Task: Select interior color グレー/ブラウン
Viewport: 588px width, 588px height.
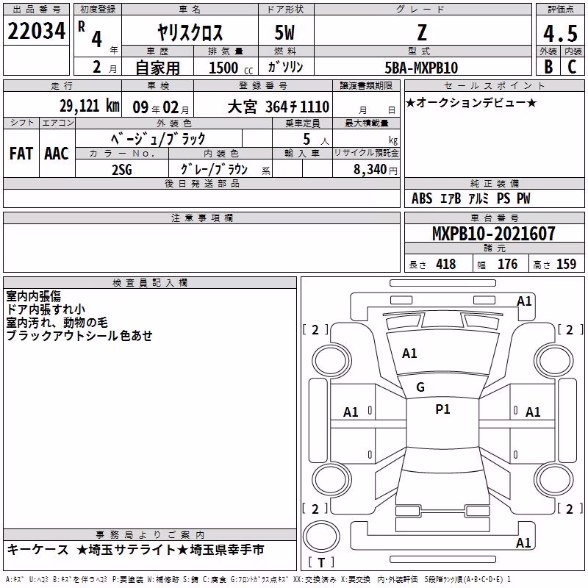Action: tap(214, 170)
